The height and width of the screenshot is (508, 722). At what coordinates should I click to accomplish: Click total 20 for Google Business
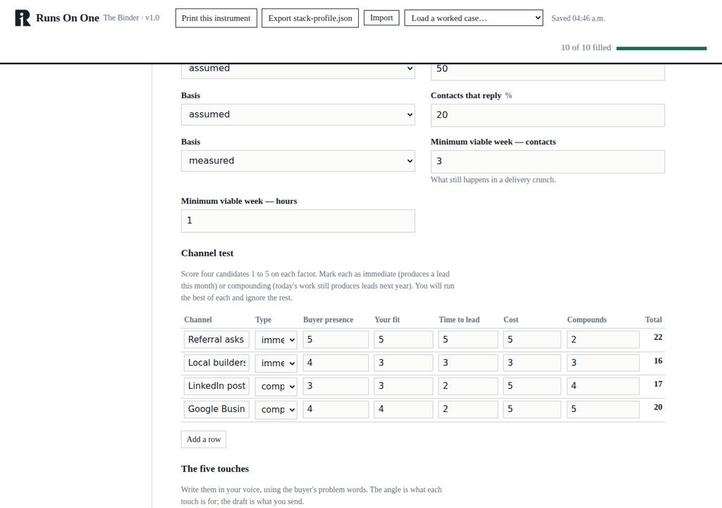(x=658, y=407)
